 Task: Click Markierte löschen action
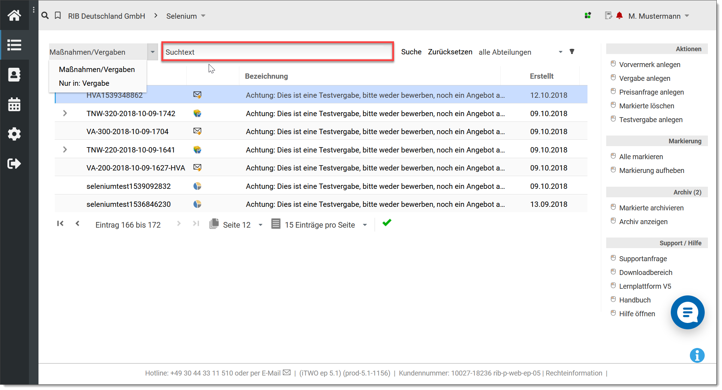coord(646,106)
